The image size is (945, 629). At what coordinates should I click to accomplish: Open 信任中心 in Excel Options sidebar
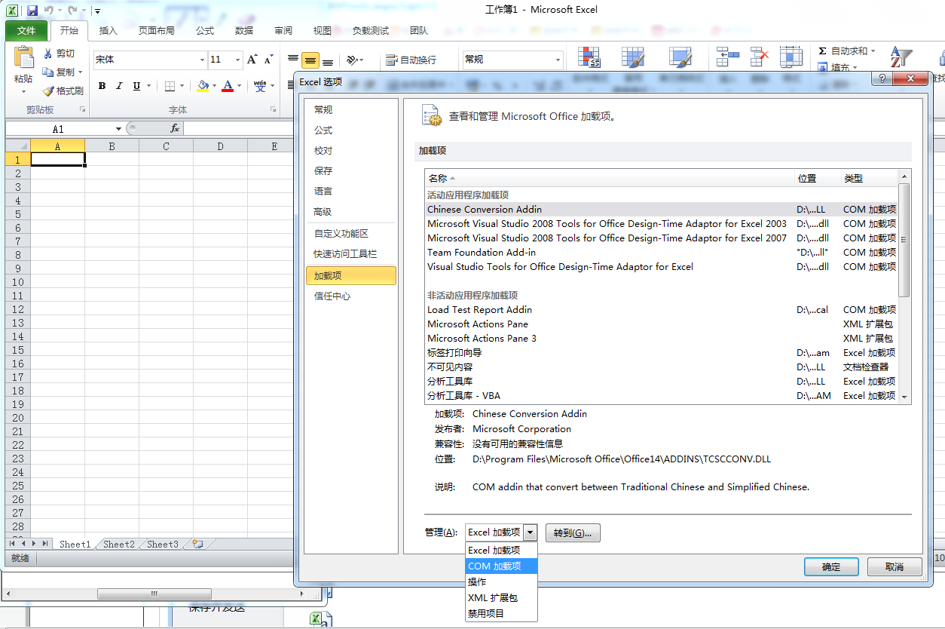350,296
